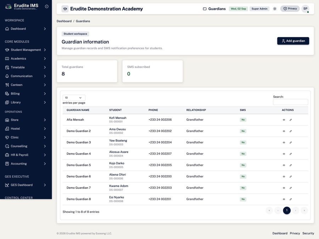Go to pagination page 1

(x=287, y=210)
